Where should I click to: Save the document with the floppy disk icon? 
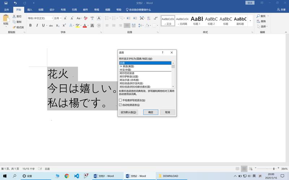[x=6, y=3]
